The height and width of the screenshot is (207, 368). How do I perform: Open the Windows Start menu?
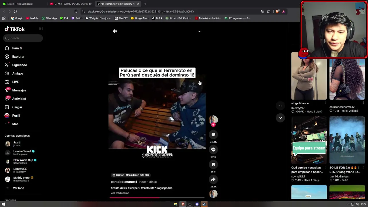pos(3,204)
